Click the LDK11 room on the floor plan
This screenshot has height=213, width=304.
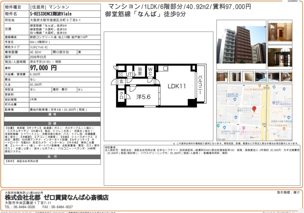[177, 86]
